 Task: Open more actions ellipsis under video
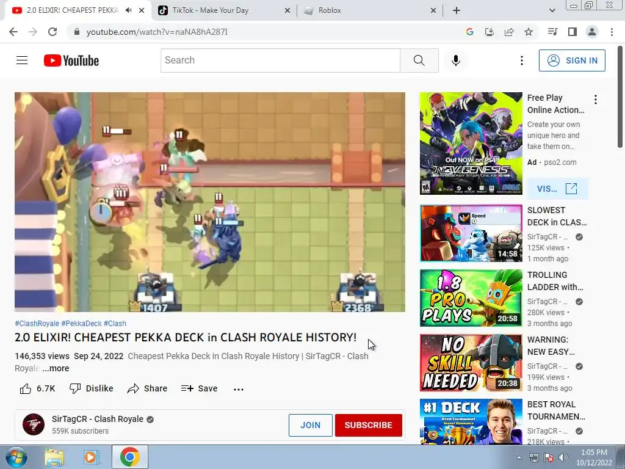point(239,389)
